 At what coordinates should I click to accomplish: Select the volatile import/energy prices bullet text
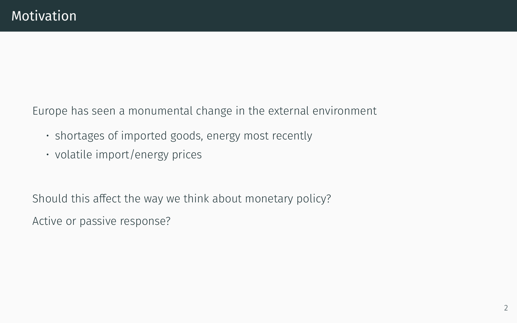128,155
